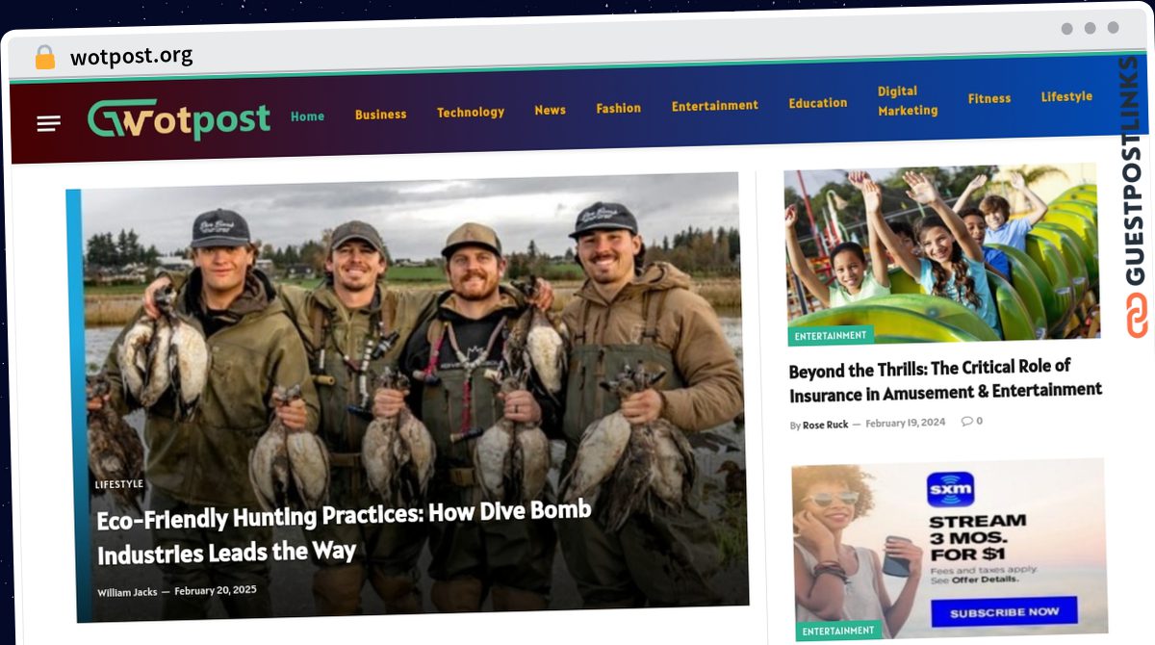Open author Rose Ruck's page
The height and width of the screenshot is (645, 1155).
(826, 425)
